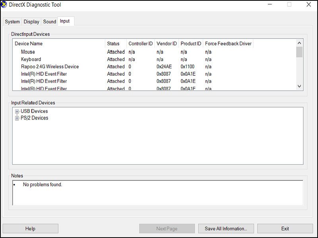Switch to the System tab
This screenshot has width=318, height=238.
[12, 21]
